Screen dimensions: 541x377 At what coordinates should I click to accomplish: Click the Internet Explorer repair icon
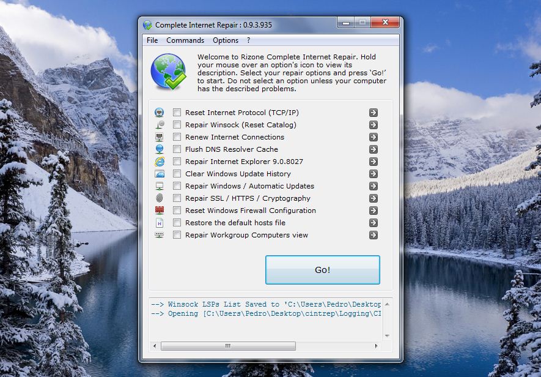(159, 162)
